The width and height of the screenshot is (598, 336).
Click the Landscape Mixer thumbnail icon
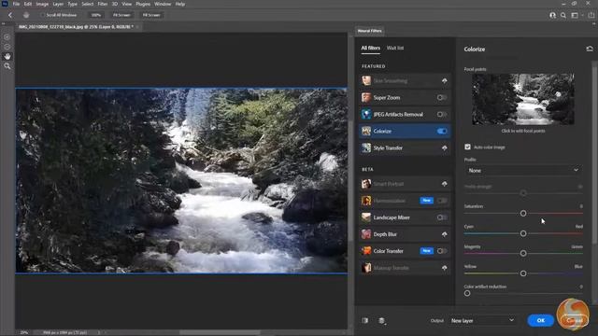point(366,217)
